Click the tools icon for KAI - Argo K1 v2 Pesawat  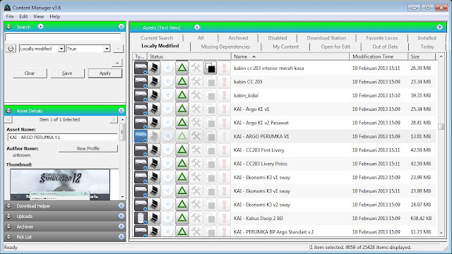(196, 123)
